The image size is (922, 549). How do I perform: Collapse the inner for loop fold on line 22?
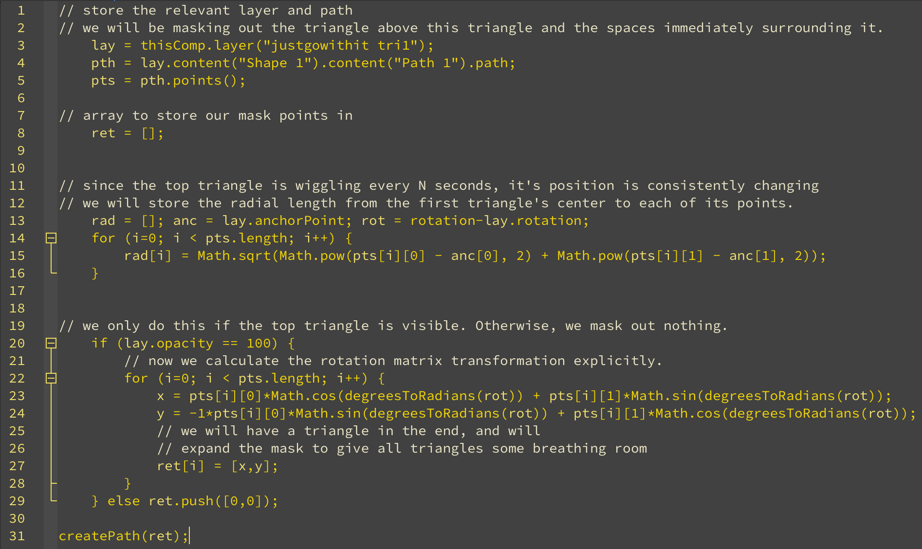[x=51, y=378]
